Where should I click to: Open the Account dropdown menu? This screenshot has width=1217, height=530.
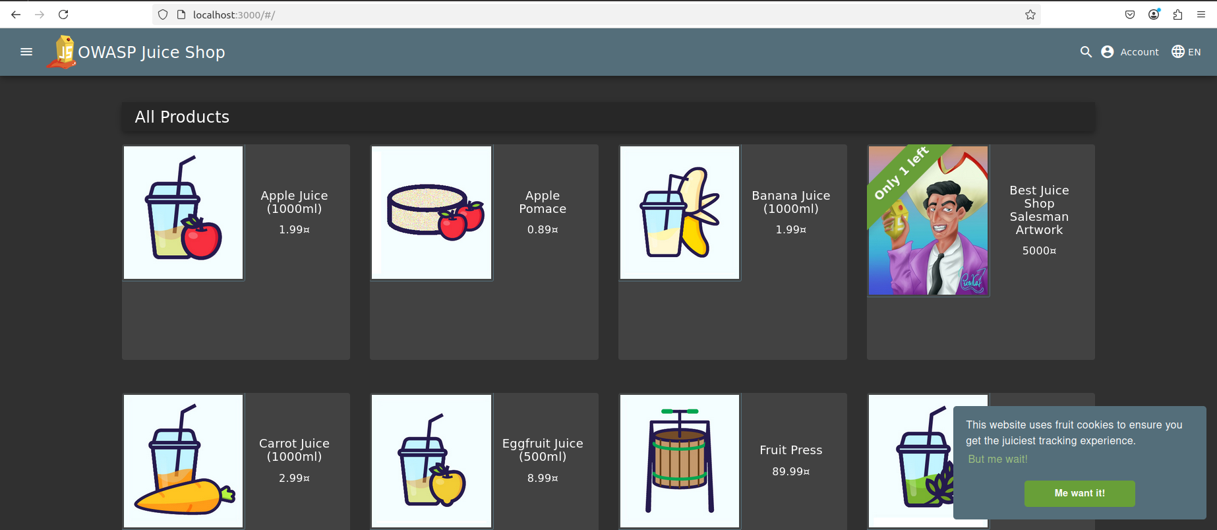[1130, 52]
